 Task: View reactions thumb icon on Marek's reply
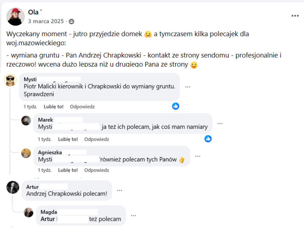point(208,139)
